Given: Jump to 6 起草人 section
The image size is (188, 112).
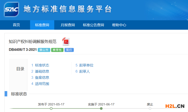Looking at the screenshot, I should 83,71.
